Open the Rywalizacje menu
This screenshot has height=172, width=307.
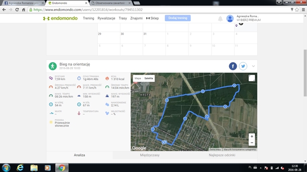coord(106,18)
